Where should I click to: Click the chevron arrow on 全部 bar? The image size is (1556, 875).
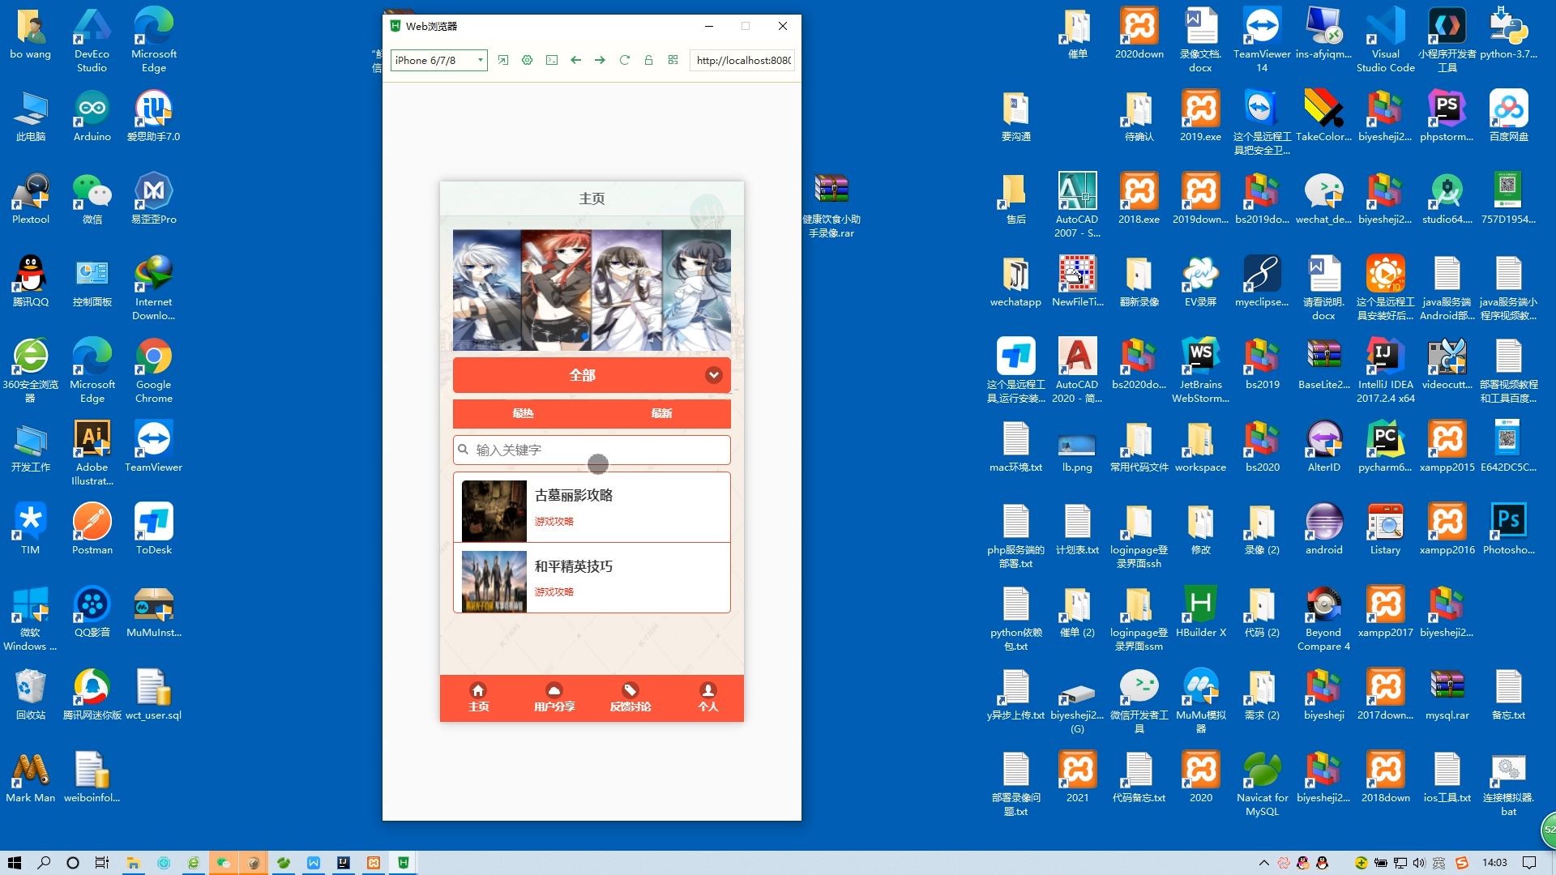[x=713, y=375]
